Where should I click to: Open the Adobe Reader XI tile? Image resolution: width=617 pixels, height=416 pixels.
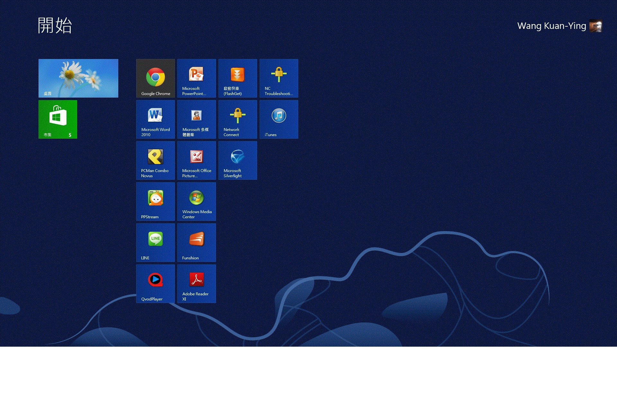click(197, 284)
